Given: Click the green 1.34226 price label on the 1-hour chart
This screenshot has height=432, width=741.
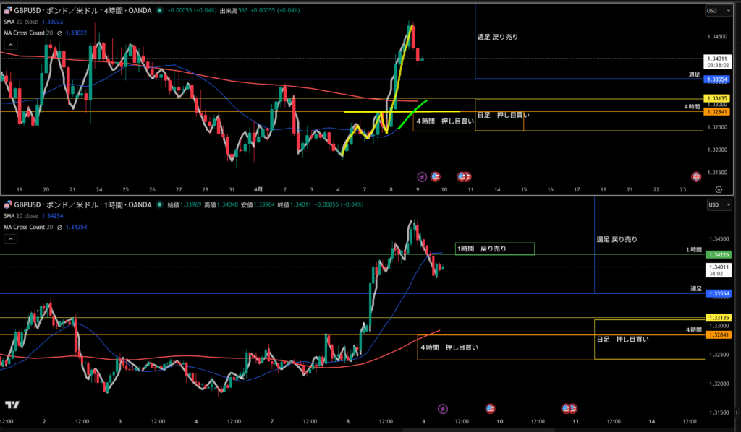Looking at the screenshot, I should [x=718, y=254].
